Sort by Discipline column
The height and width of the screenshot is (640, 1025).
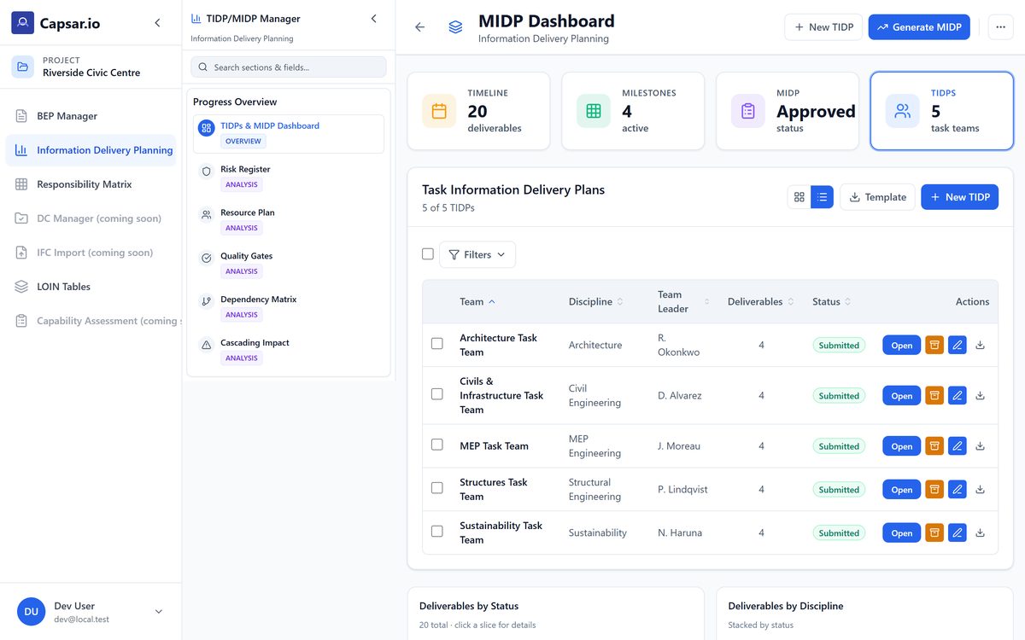596,301
